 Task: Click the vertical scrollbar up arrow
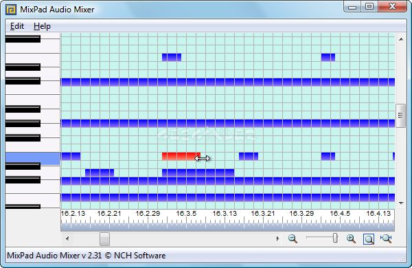(x=401, y=39)
